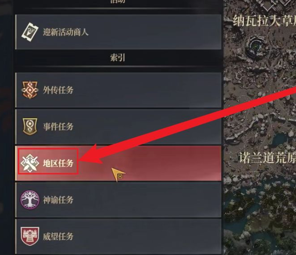
Task: Select the 事件任务 gold shield icon
Action: coord(30,126)
